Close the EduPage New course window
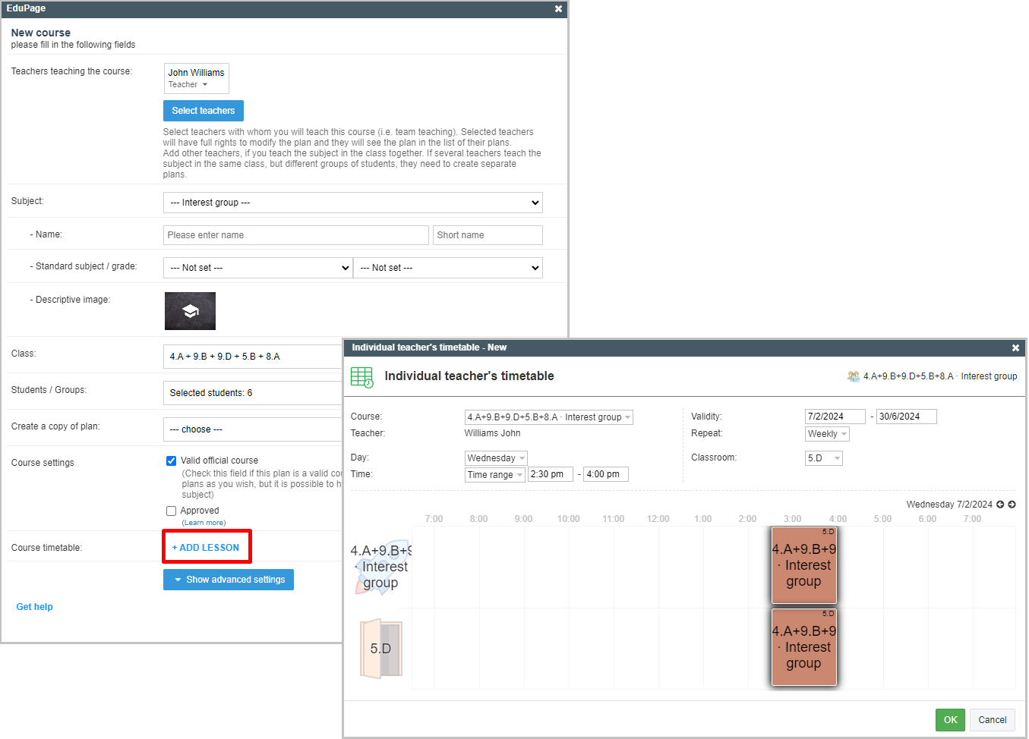 pos(558,9)
